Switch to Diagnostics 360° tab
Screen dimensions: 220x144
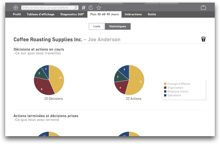72,14
